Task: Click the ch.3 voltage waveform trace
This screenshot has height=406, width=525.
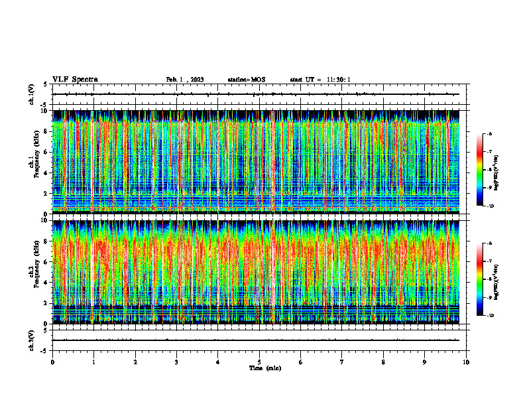Action: click(256, 340)
